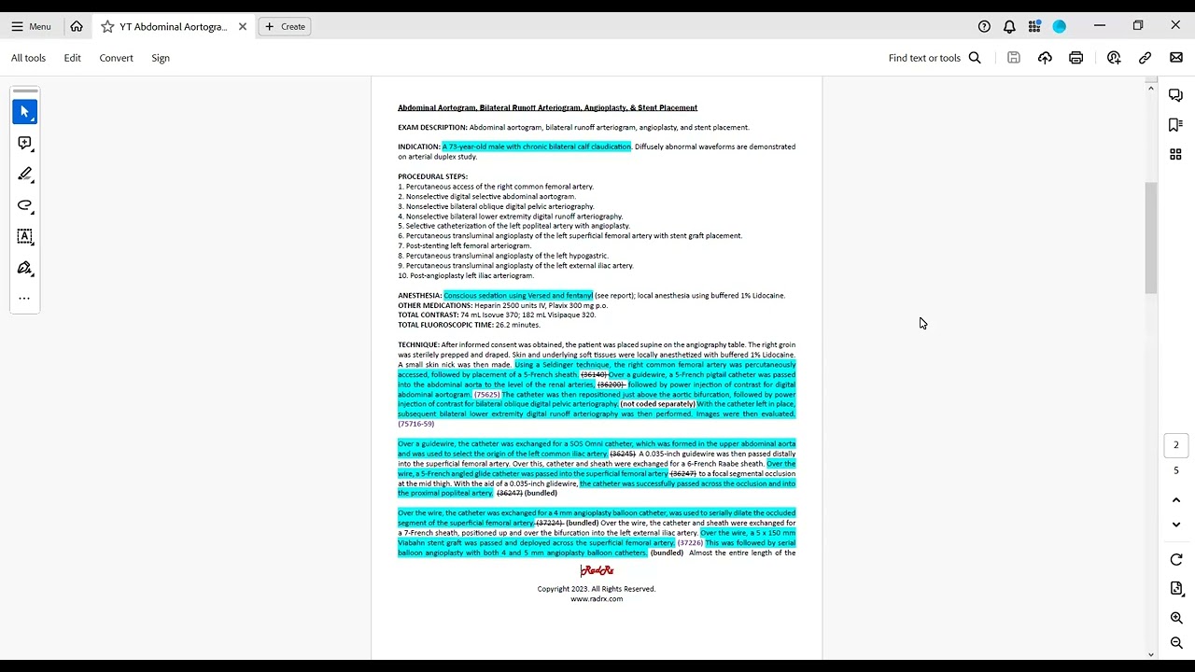Viewport: 1195px width, 672px height.
Task: Zoom in on the document
Action: click(x=1176, y=618)
